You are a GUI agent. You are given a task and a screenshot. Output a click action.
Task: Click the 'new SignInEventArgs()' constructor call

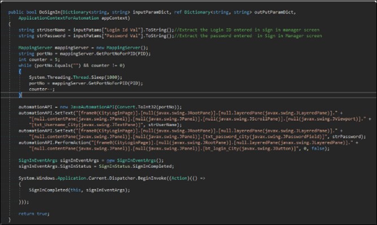(x=135, y=161)
